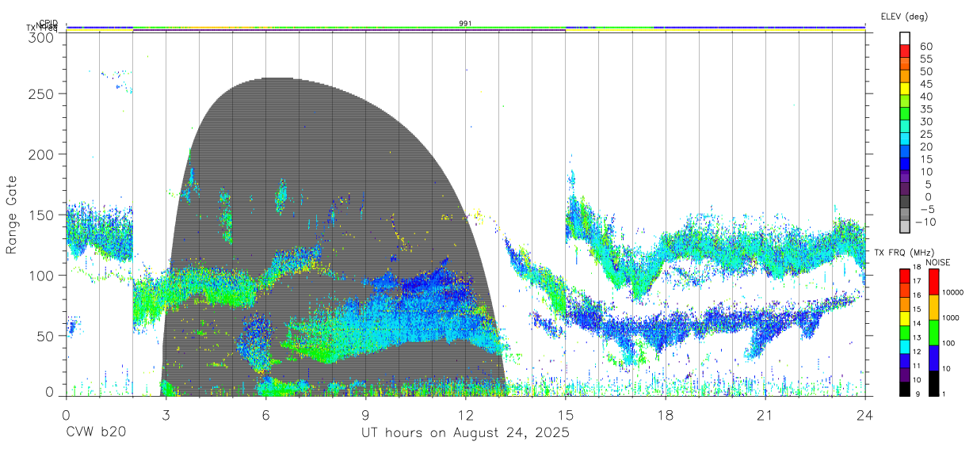Viewport: 973px width, 449px height.
Task: Click the 15 hour tick on the time axis
Action: [565, 415]
